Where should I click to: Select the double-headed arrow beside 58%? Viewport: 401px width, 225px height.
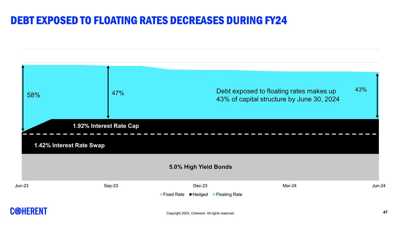23,98
